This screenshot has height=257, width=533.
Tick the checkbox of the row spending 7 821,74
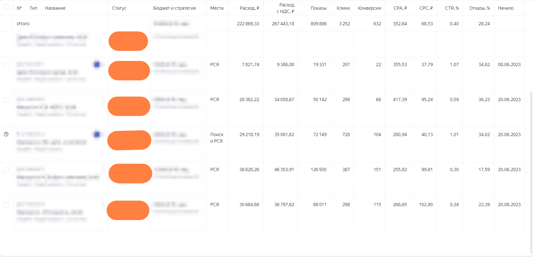click(6, 65)
